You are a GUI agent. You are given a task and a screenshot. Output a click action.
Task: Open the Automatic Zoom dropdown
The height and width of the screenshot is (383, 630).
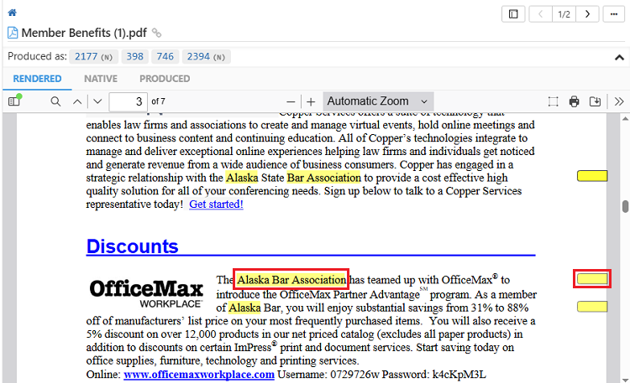378,101
